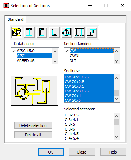This screenshot has height=160, width=131.
Task: Tick the CWN section family checkbox
Action: (67, 56)
